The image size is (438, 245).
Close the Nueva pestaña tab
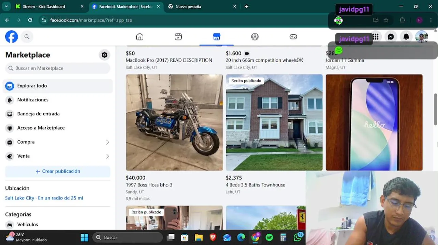[x=235, y=6]
